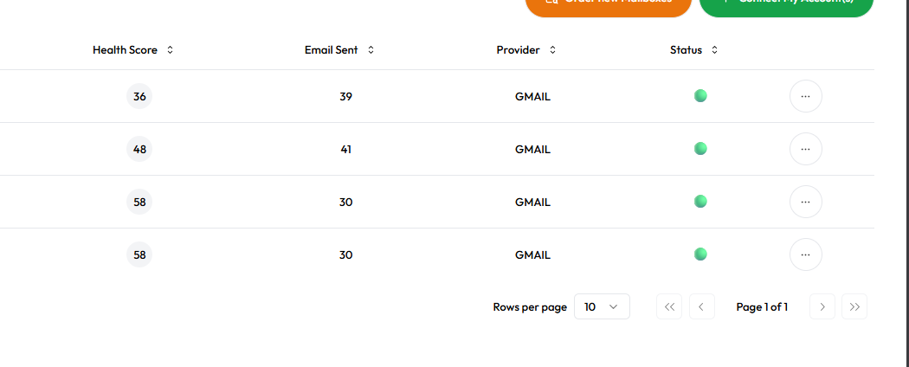
Task: Click the Email Sent sort arrows
Action: 371,50
